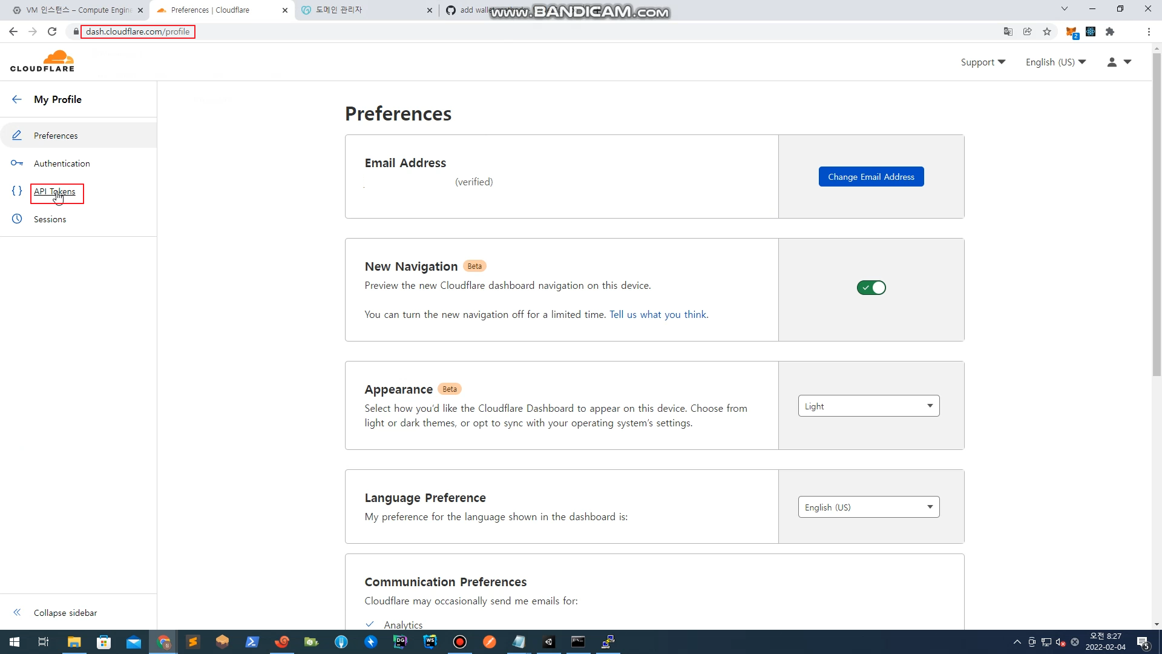Uncheck the Analytics email checkbox
The width and height of the screenshot is (1162, 654).
[370, 624]
